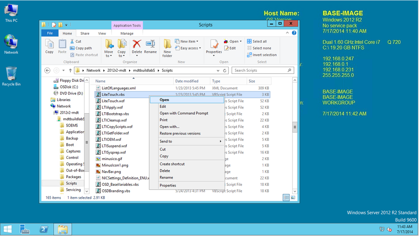Switch to Large icons view in status bar
Screen dimensions: 419x236
[293, 197]
